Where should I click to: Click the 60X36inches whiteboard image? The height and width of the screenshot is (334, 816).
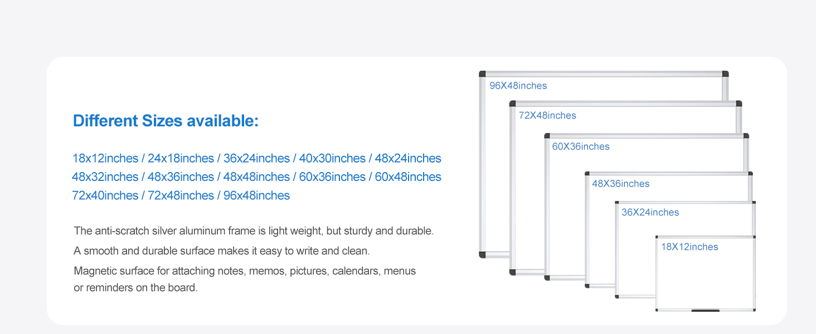click(564, 212)
